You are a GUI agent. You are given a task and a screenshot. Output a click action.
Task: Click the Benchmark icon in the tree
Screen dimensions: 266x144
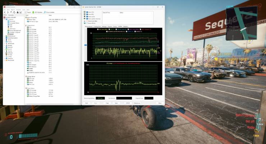coord(6,60)
